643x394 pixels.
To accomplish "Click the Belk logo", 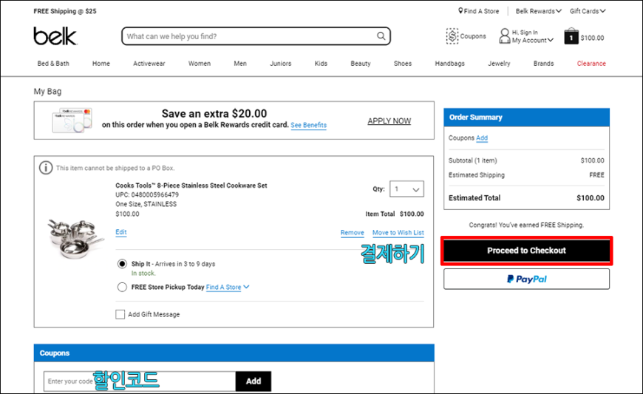I will click(x=55, y=36).
